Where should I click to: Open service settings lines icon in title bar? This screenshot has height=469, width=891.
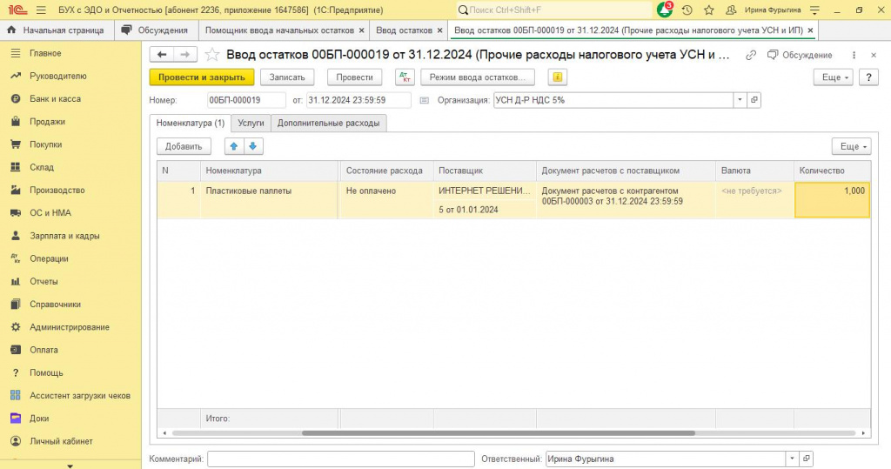click(x=814, y=10)
